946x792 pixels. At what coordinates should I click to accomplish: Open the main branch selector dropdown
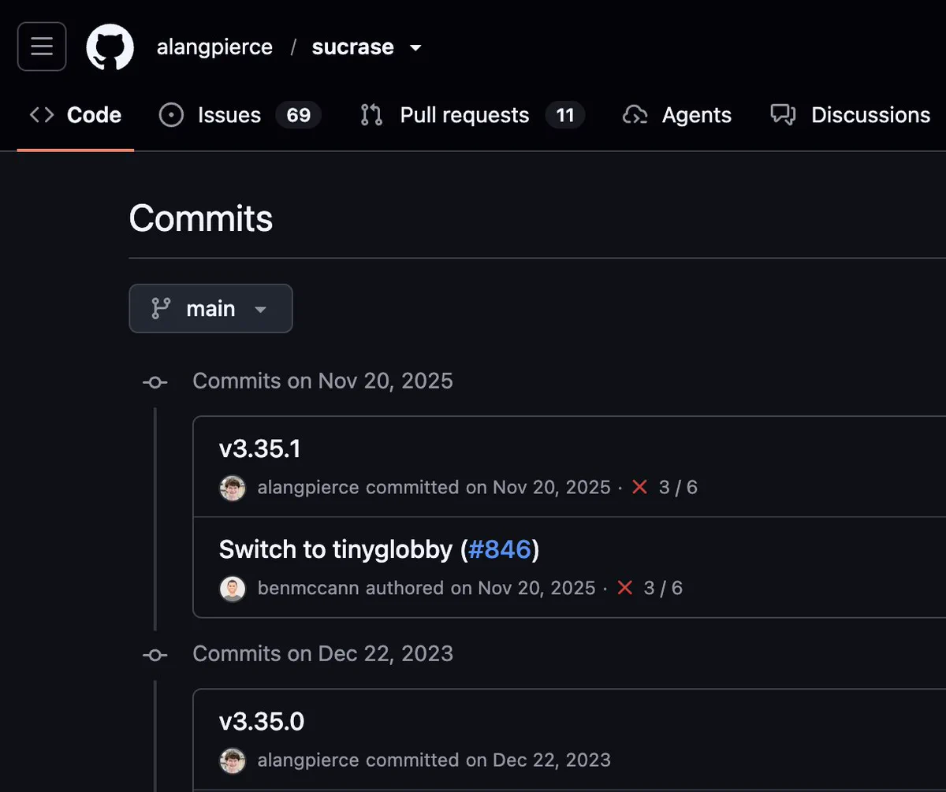point(210,308)
